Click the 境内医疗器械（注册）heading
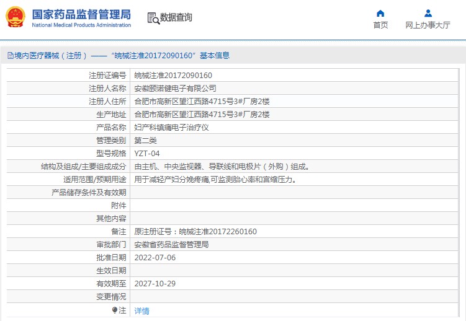The height and width of the screenshot is (321, 466). tap(50, 56)
